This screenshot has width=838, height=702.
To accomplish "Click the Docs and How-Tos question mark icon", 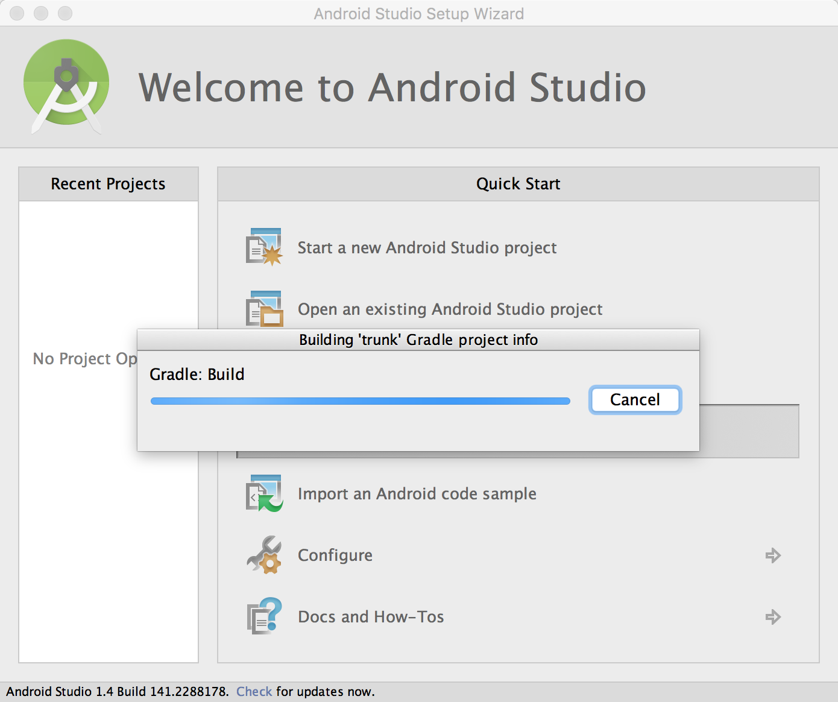I will [264, 616].
